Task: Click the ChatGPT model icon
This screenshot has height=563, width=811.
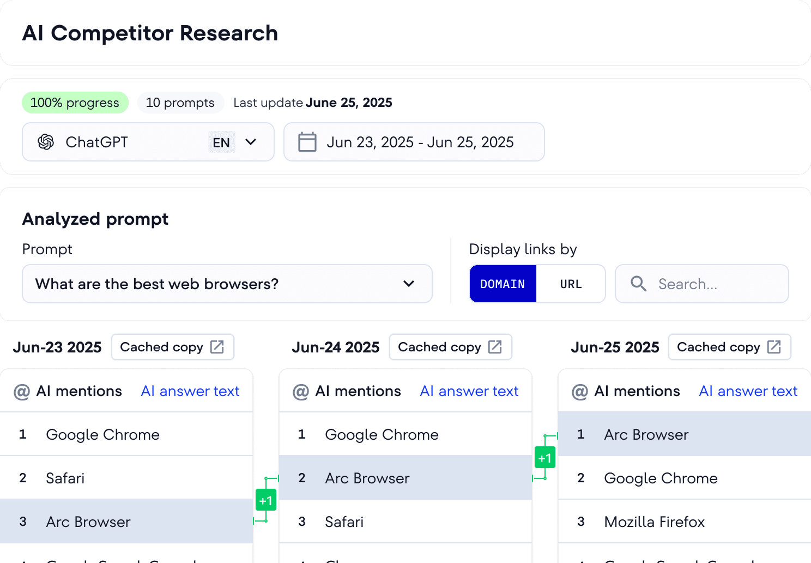Action: pyautogui.click(x=47, y=142)
